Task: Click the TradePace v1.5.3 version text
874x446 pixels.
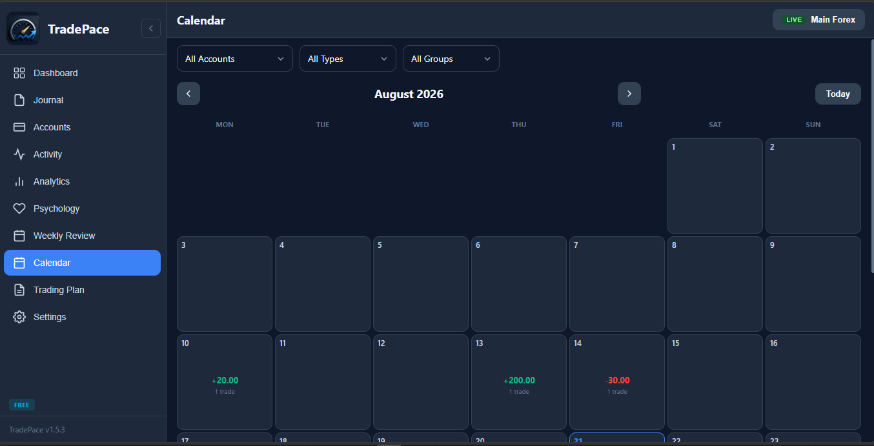Action: pyautogui.click(x=37, y=429)
